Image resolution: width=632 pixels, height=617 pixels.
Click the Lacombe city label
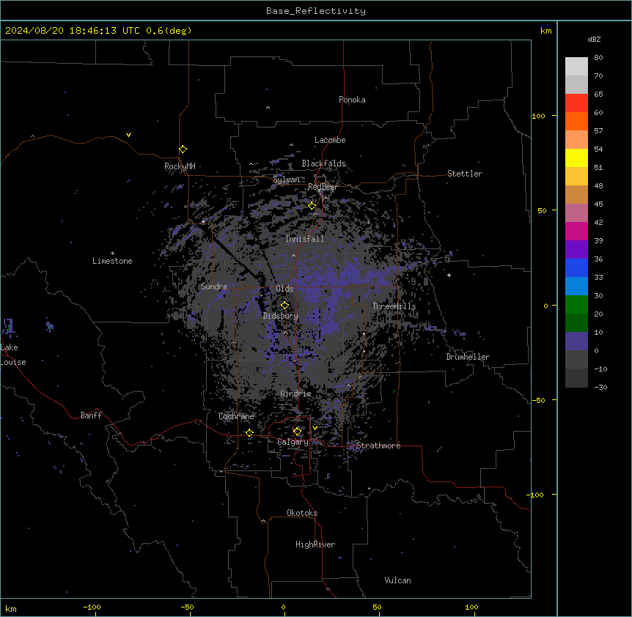click(x=330, y=140)
